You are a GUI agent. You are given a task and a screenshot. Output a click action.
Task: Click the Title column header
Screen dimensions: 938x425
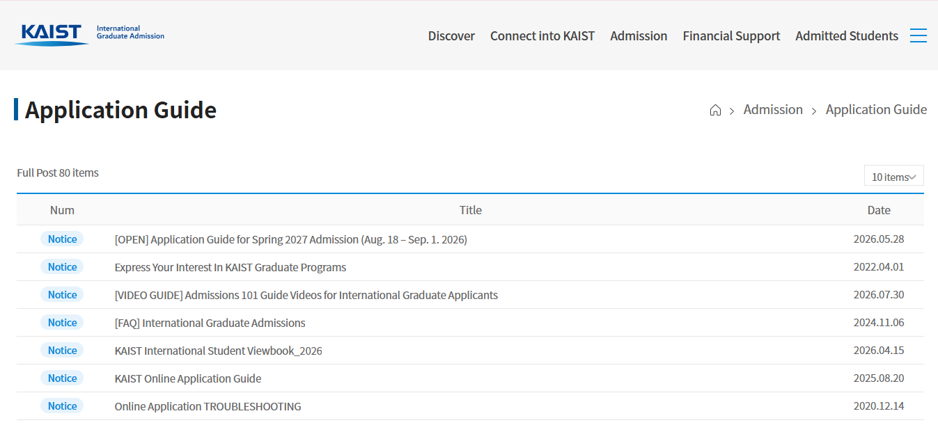pos(471,210)
